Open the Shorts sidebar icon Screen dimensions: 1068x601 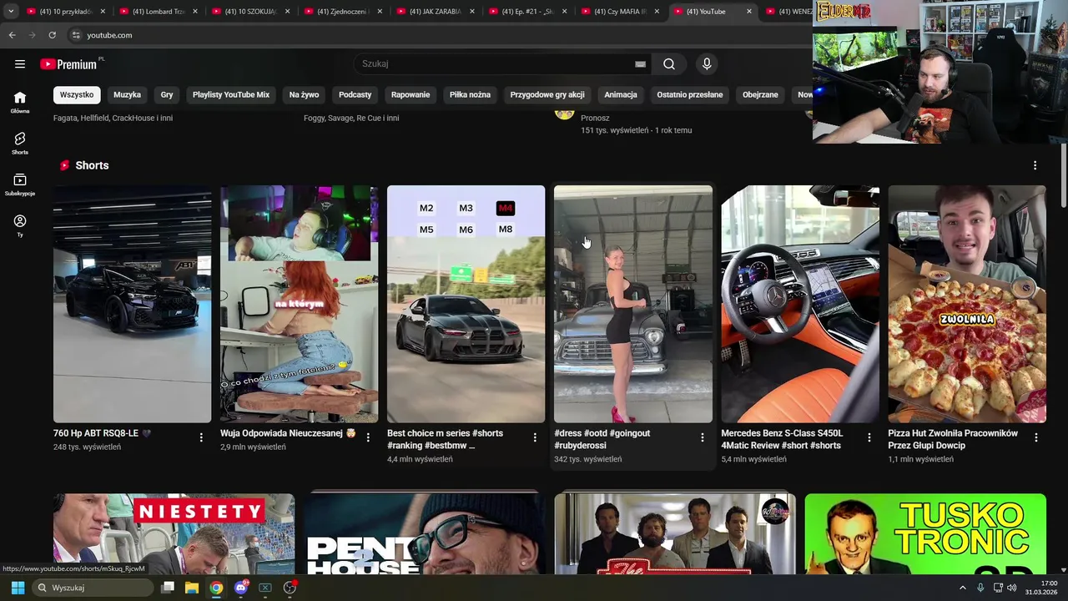pyautogui.click(x=20, y=144)
